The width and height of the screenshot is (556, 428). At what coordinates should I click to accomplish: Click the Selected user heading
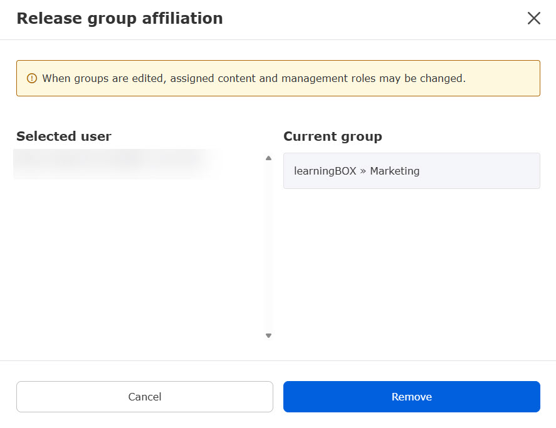64,136
